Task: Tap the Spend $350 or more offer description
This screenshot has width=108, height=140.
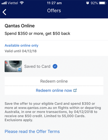Action: tap(37, 33)
